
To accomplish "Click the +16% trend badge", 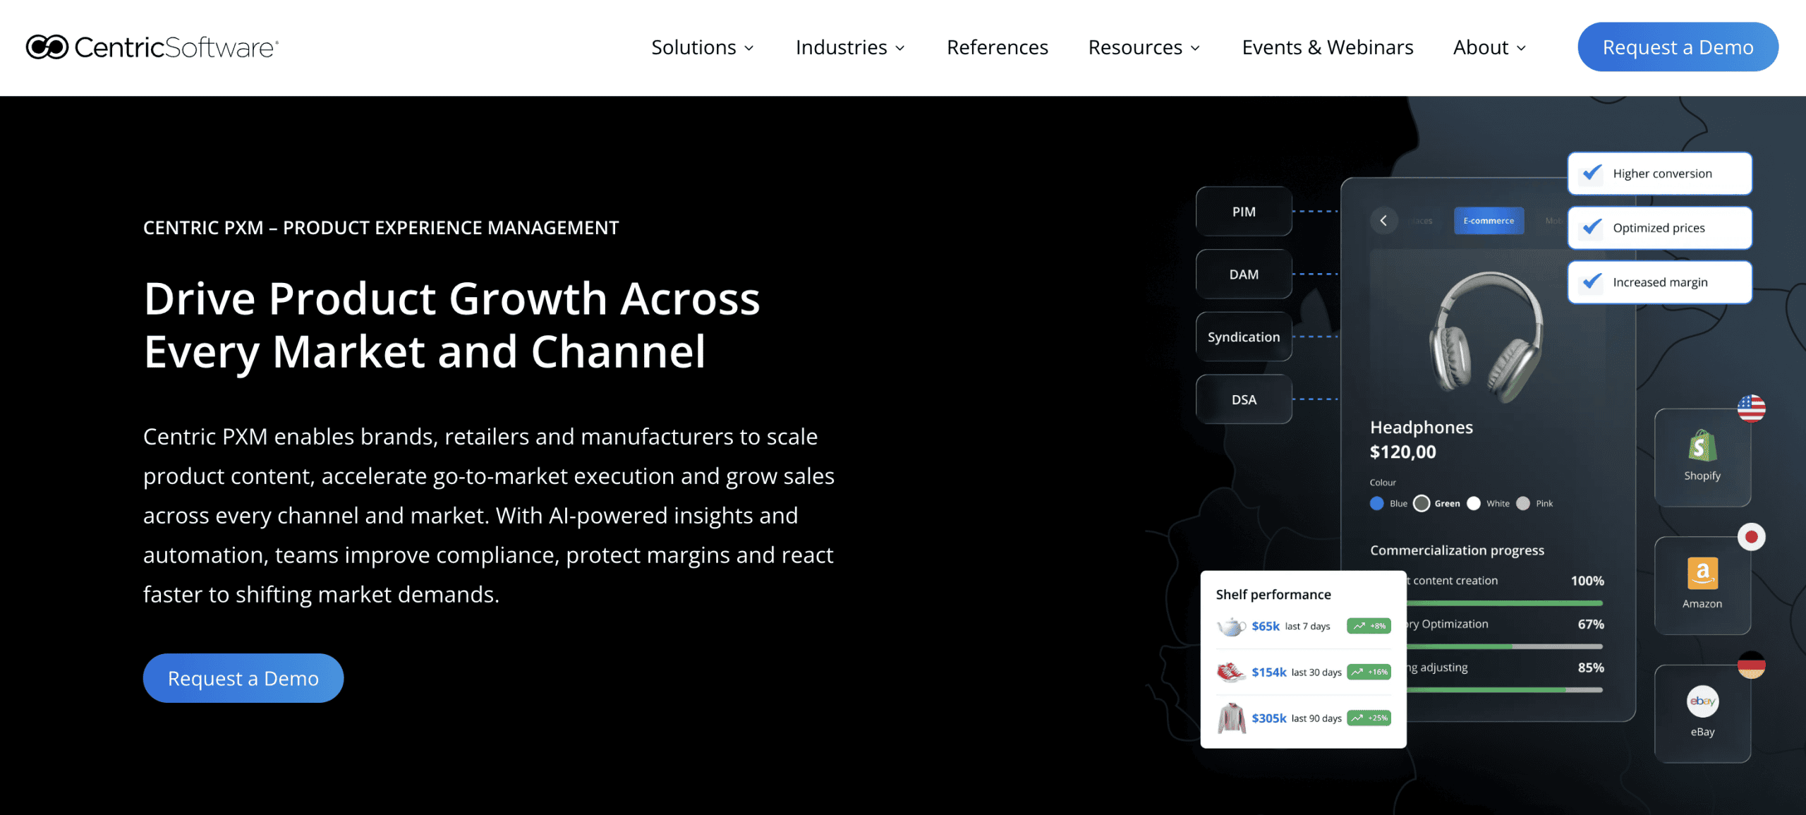I will pos(1369,672).
